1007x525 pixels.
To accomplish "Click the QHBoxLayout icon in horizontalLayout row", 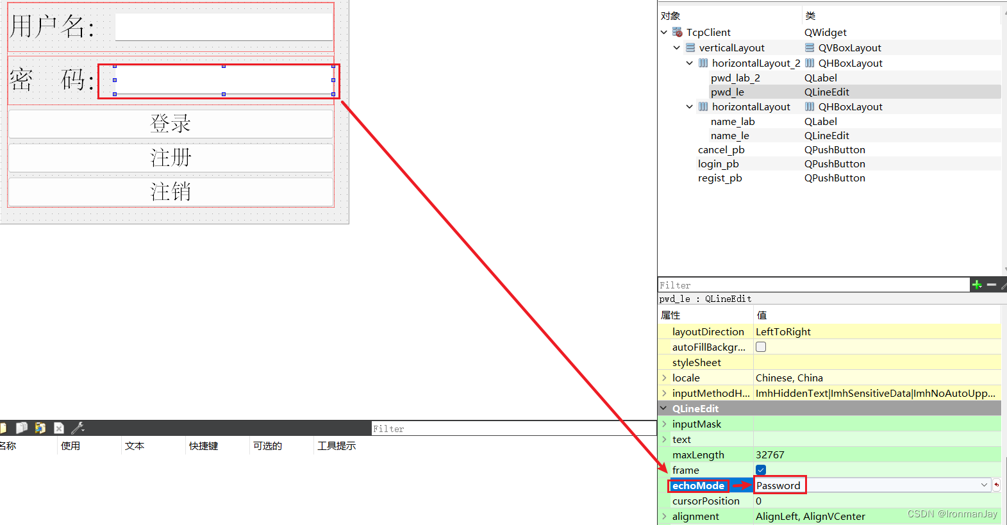I will (810, 106).
